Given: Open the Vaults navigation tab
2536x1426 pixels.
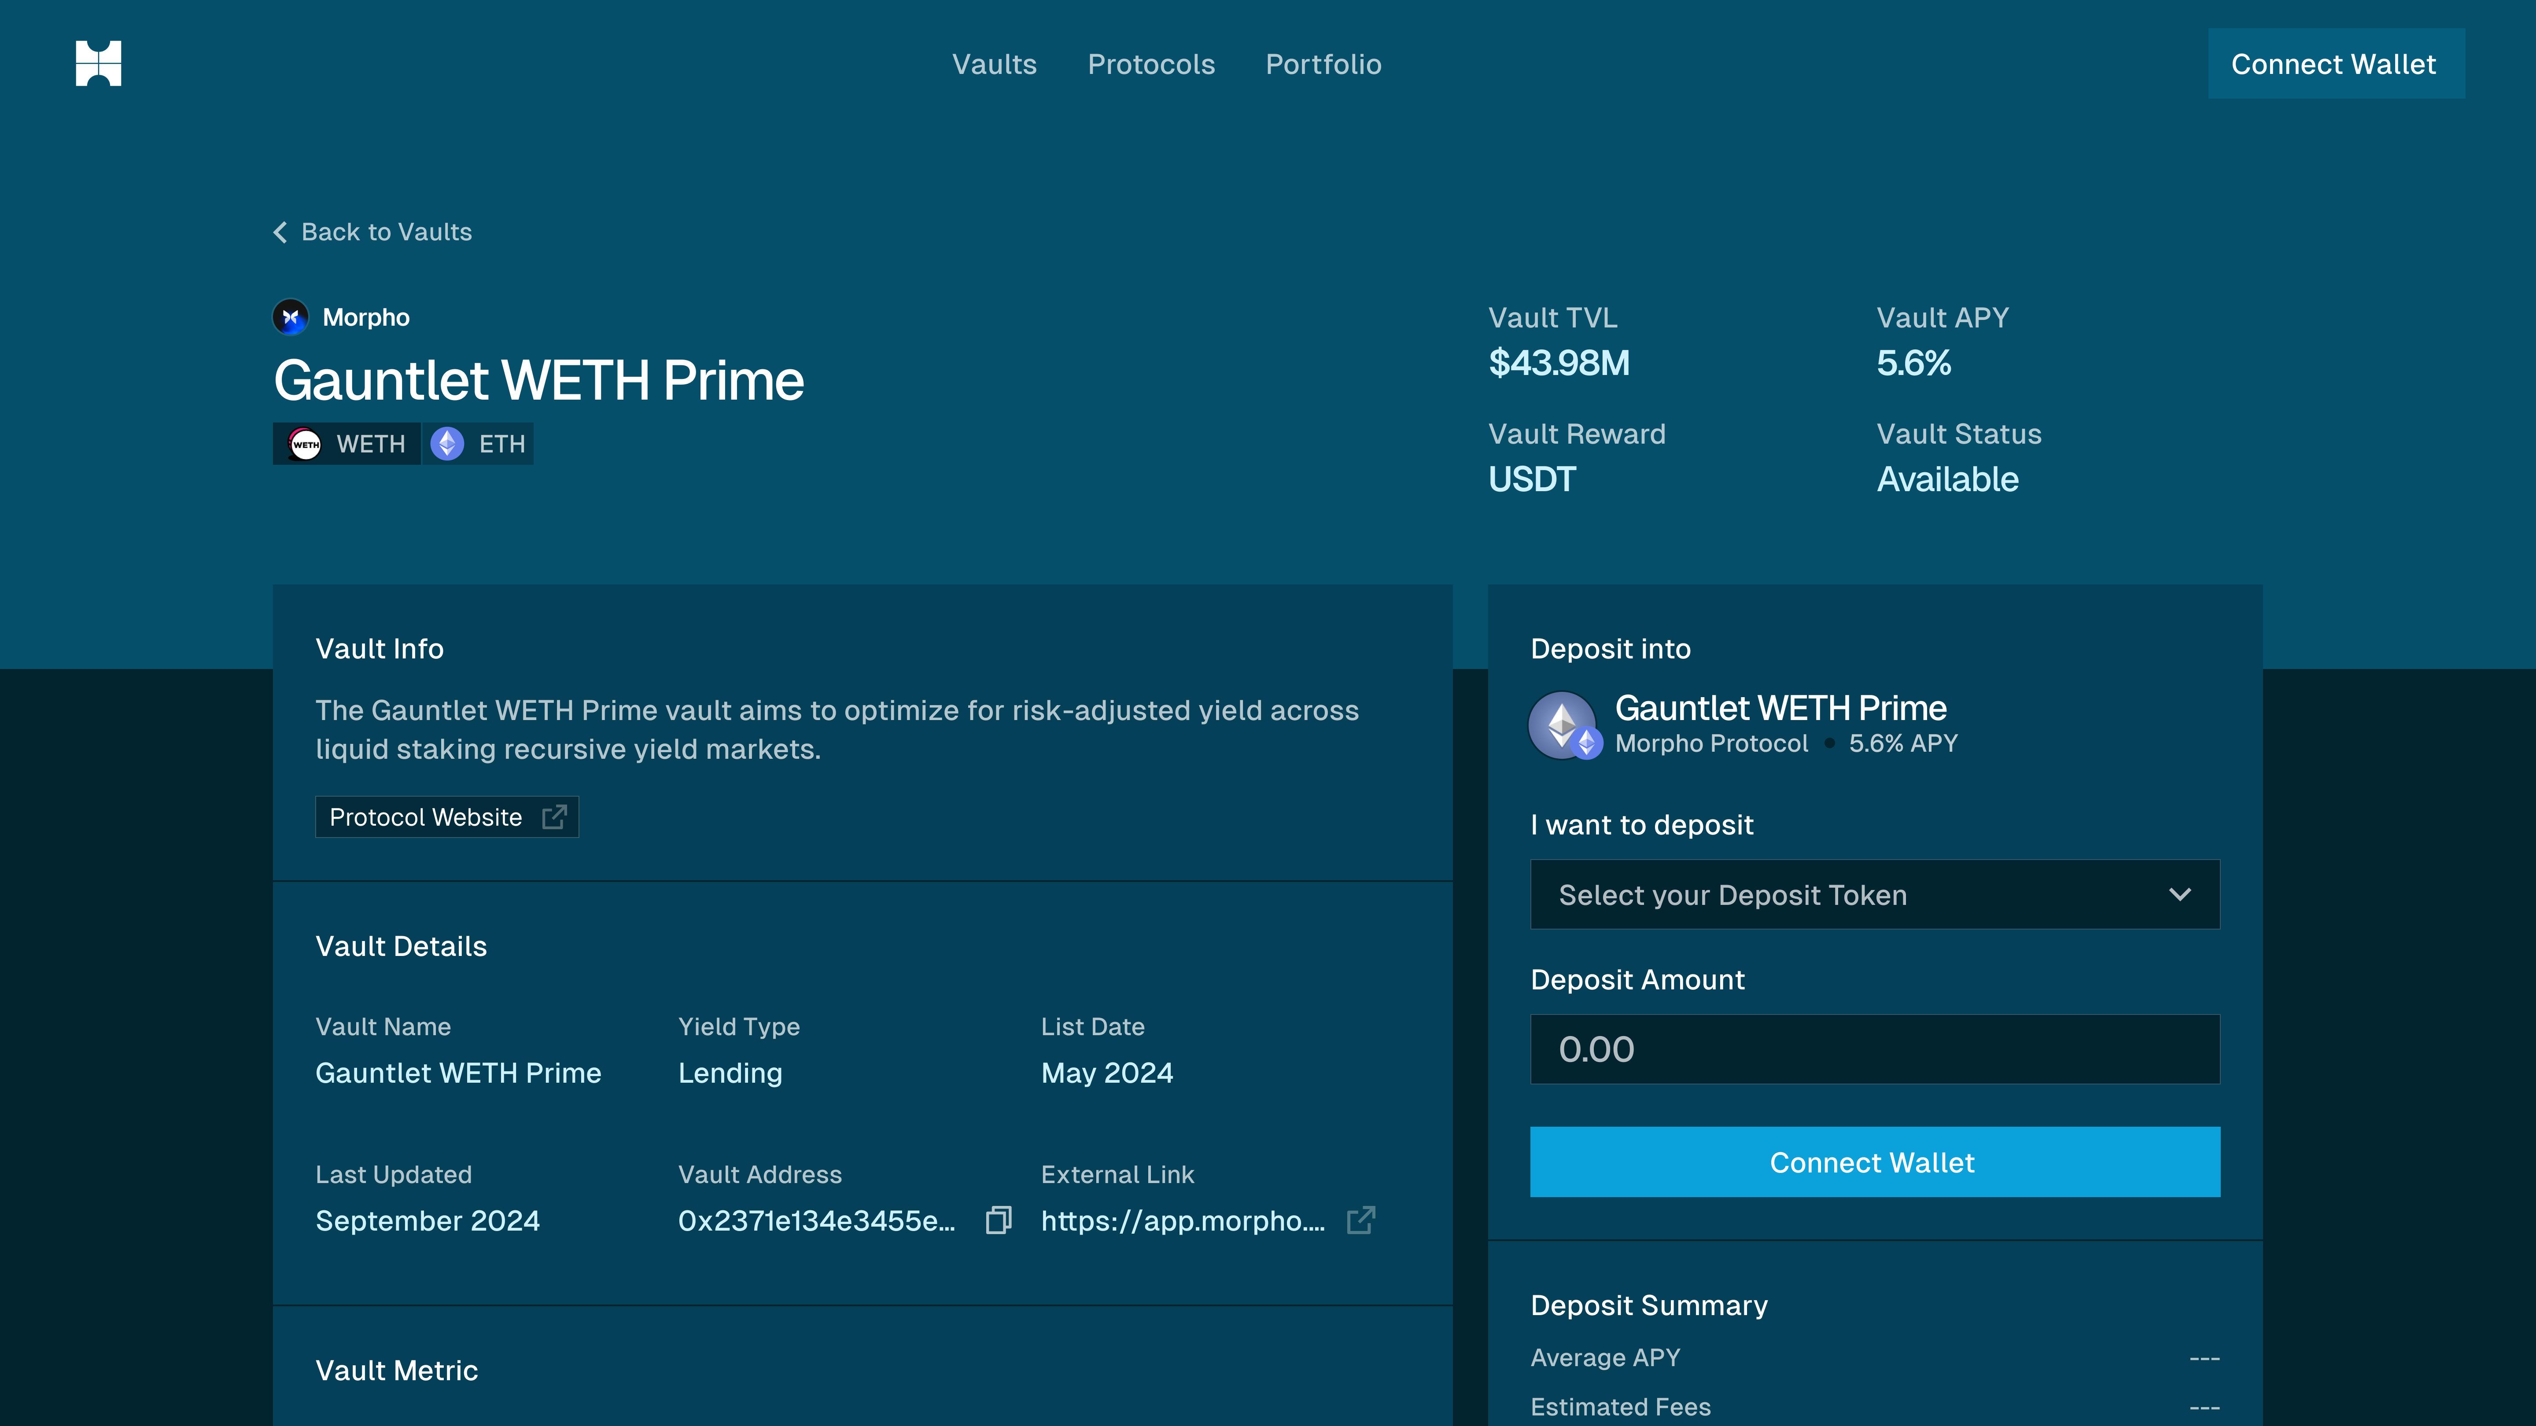Looking at the screenshot, I should point(994,64).
